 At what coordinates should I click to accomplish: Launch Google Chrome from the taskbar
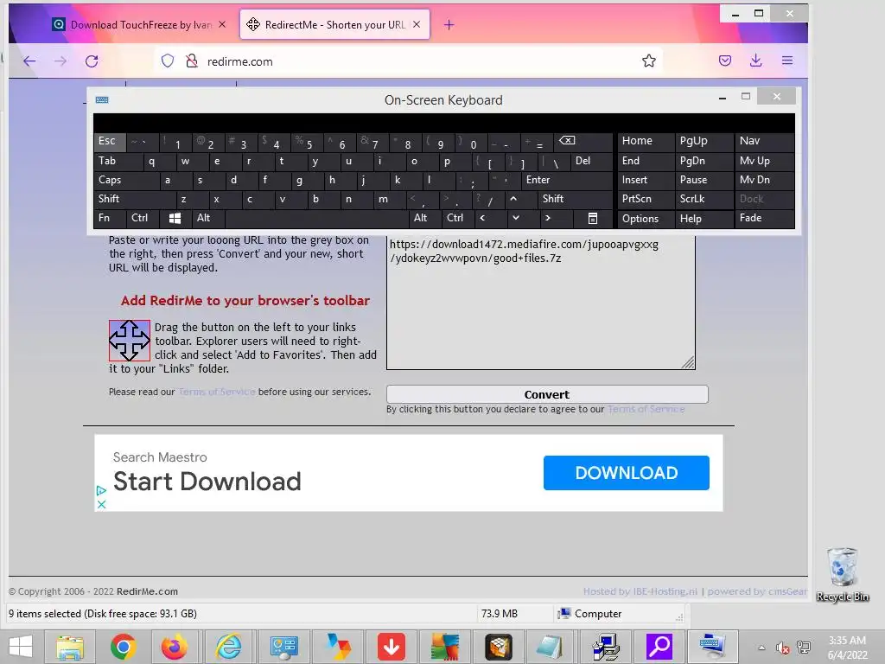pos(123,647)
